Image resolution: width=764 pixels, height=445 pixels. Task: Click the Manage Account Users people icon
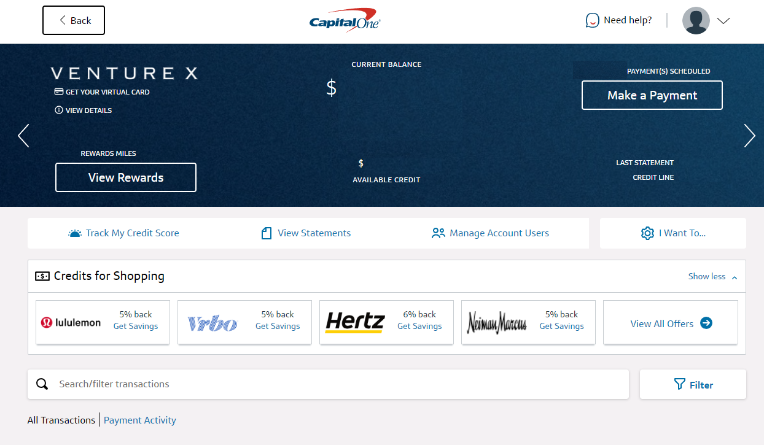(438, 233)
